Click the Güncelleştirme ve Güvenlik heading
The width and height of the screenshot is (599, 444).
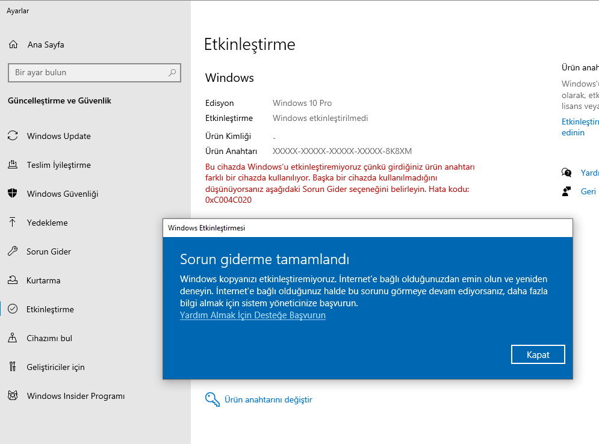tap(60, 101)
